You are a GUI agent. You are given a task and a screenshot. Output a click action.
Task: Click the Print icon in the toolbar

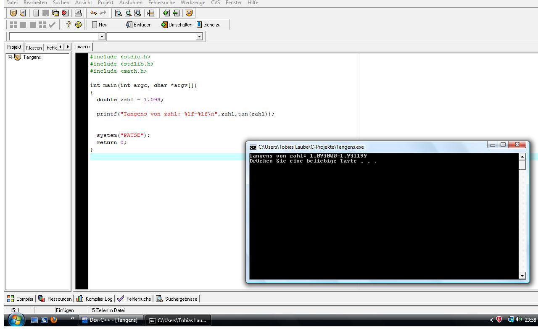78,13
